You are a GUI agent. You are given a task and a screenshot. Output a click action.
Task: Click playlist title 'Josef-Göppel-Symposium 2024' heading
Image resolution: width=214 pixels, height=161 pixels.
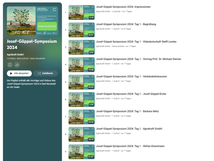32,44
